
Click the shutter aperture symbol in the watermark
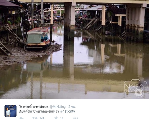coord(139,93)
